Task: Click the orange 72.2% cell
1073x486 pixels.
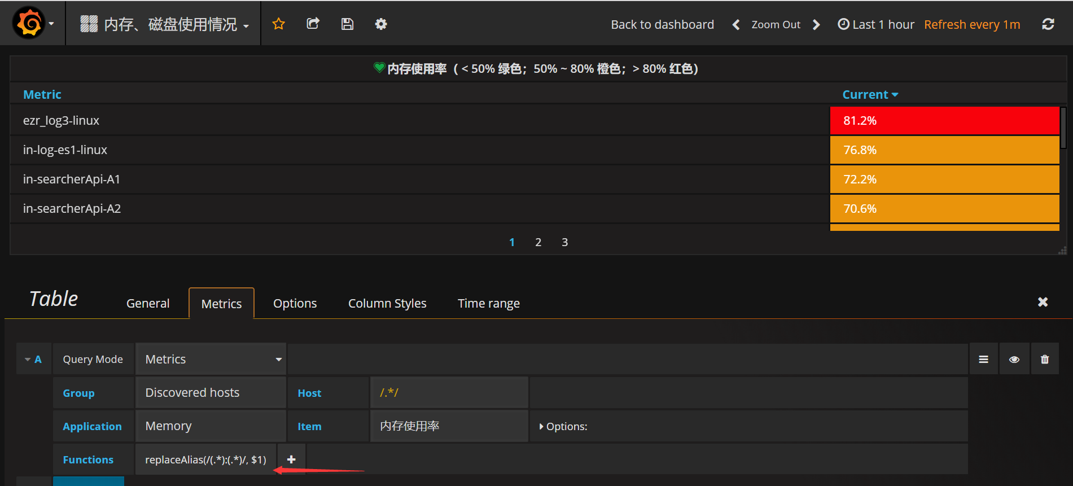Action: [945, 179]
